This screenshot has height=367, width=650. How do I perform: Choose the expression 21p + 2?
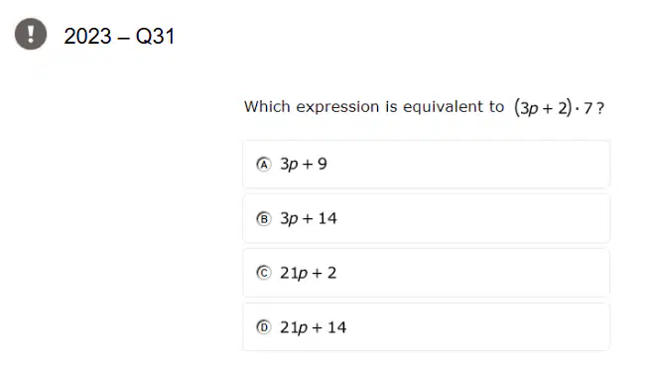click(x=308, y=273)
